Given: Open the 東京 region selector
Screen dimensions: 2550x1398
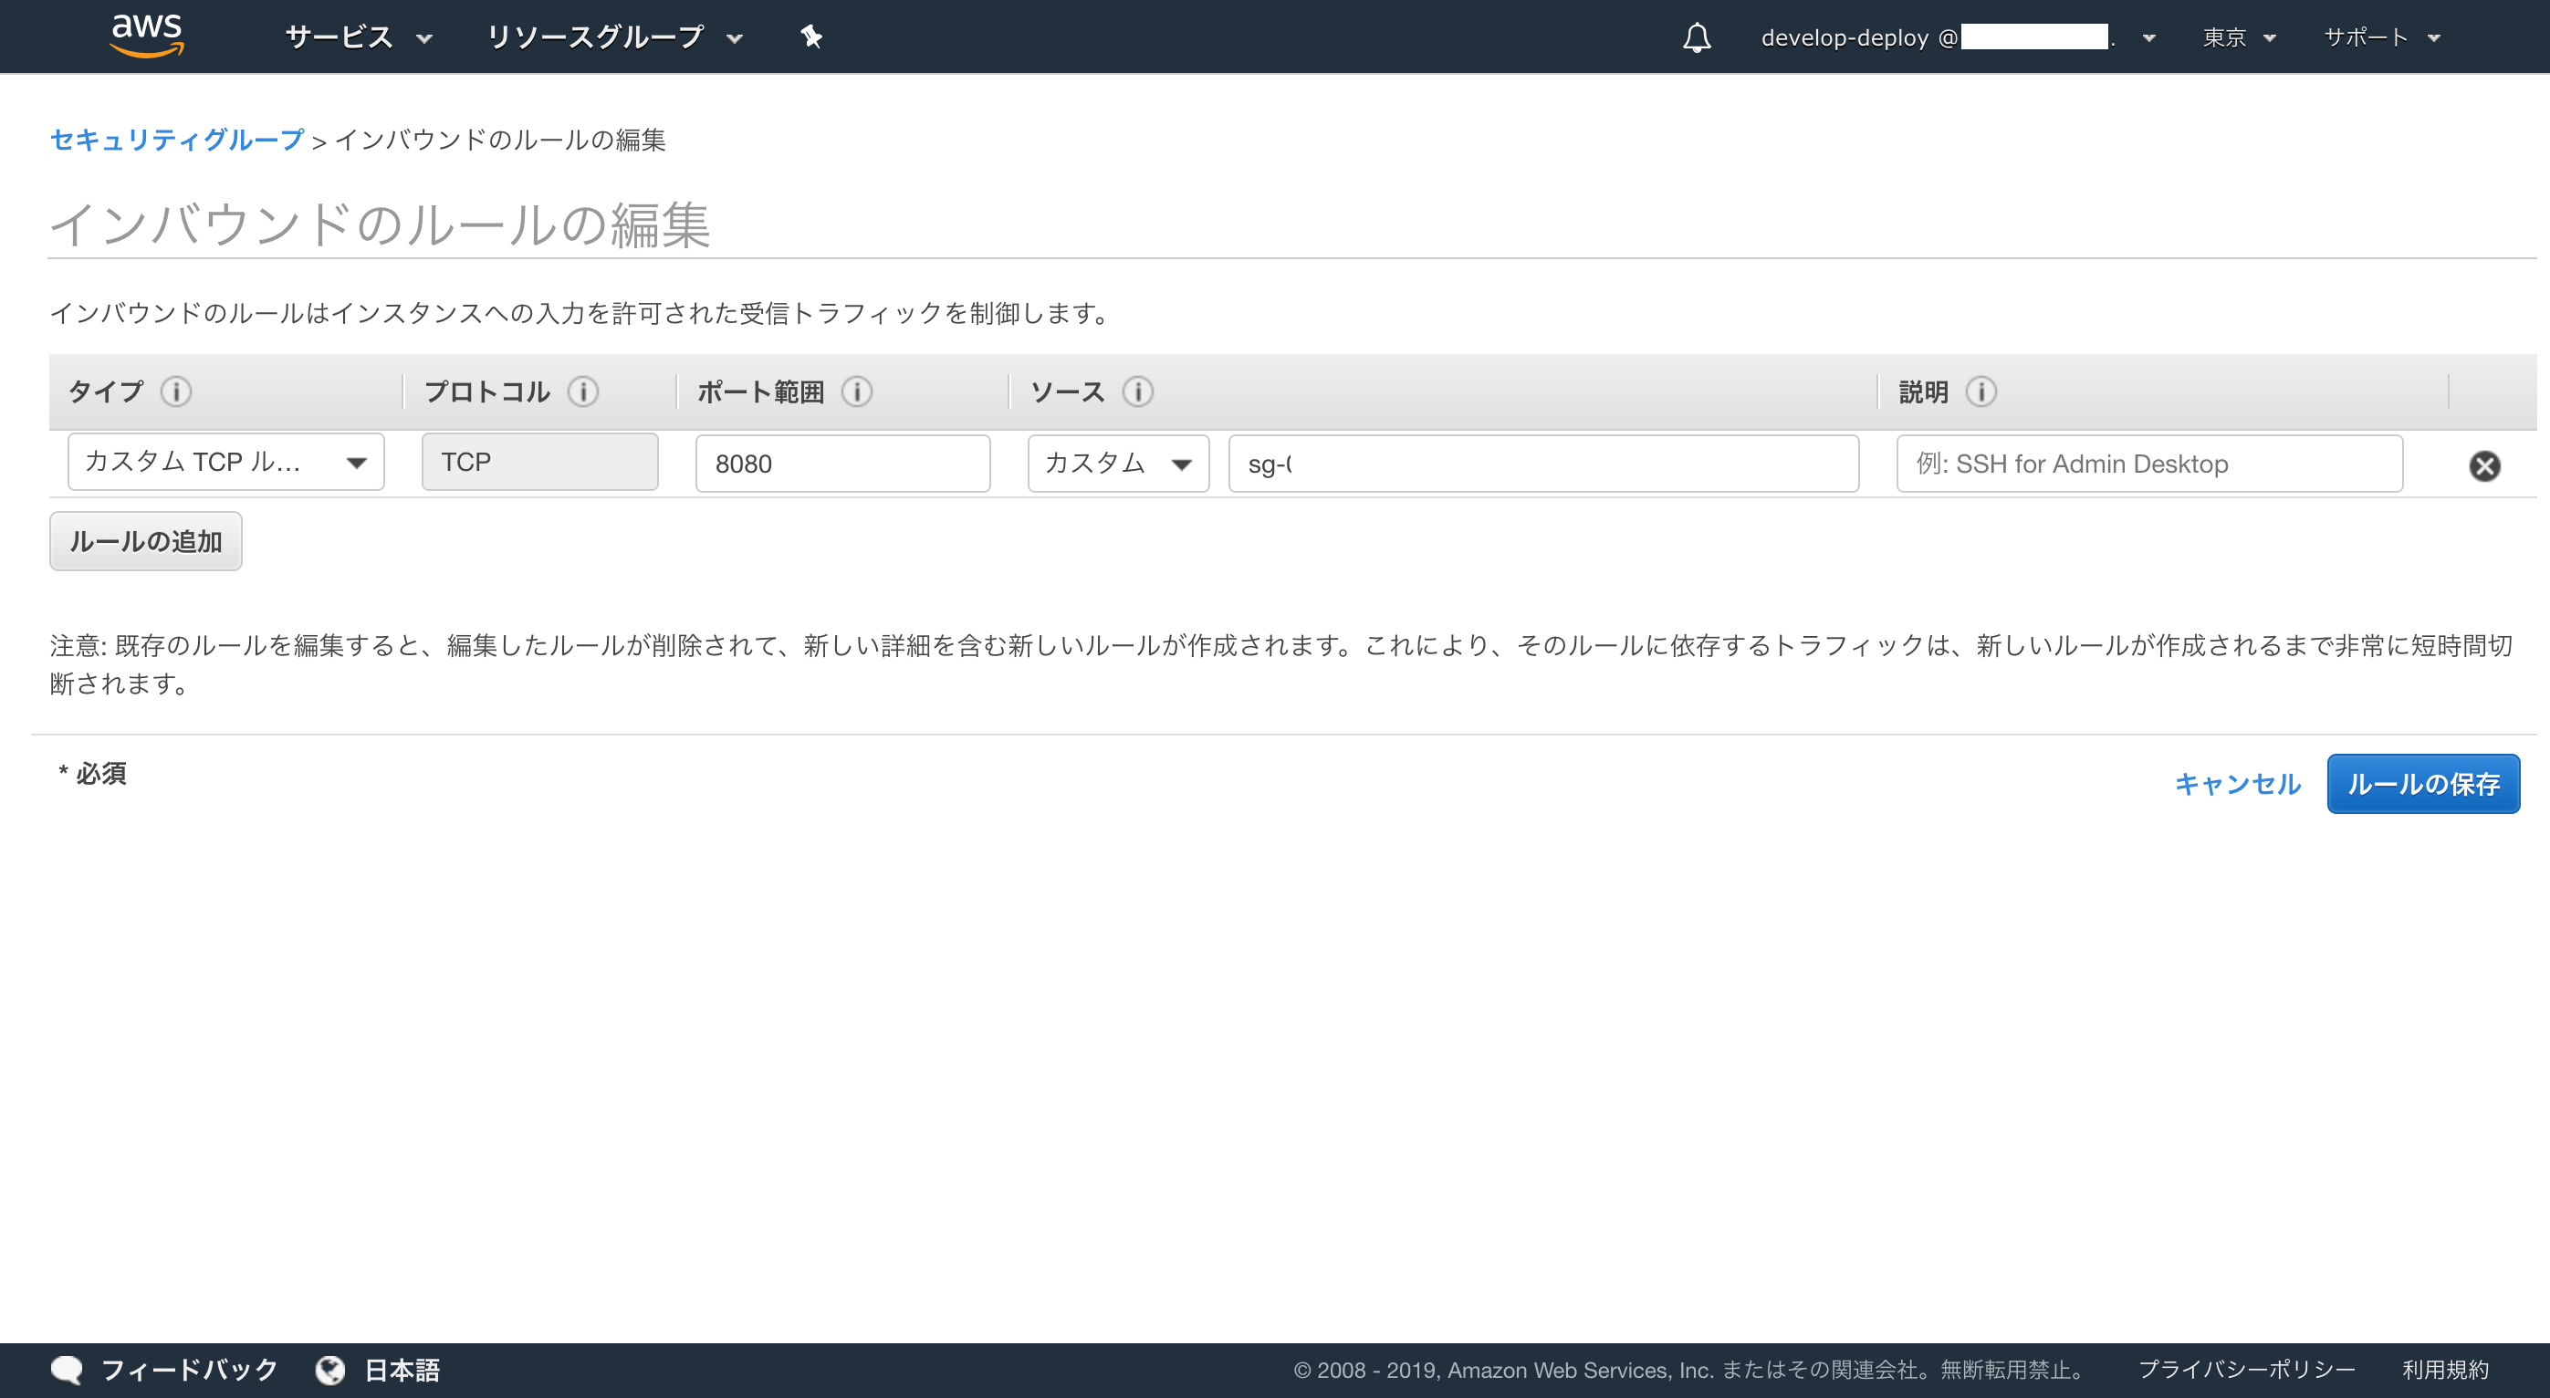Looking at the screenshot, I should click(x=2238, y=37).
